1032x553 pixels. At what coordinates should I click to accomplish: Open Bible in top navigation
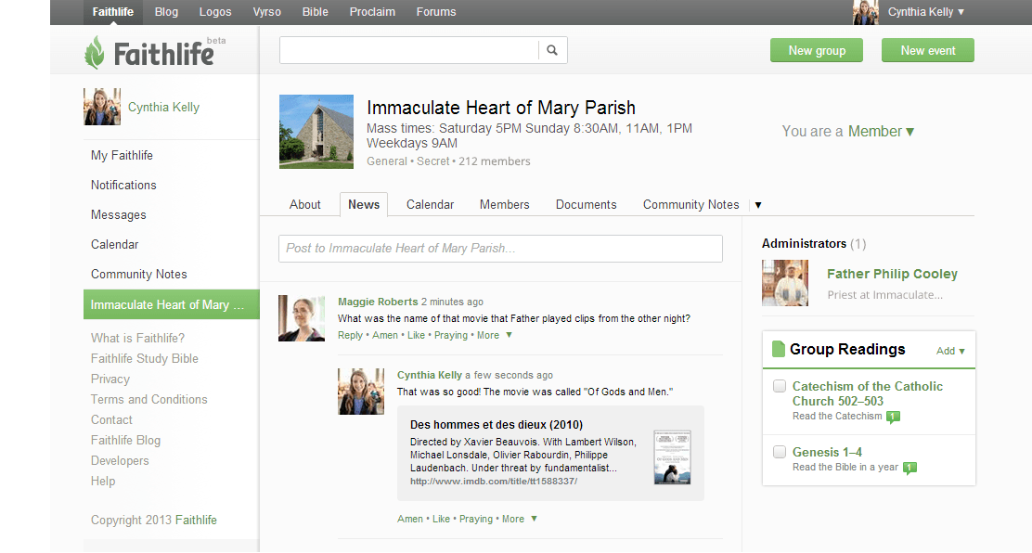coord(316,12)
